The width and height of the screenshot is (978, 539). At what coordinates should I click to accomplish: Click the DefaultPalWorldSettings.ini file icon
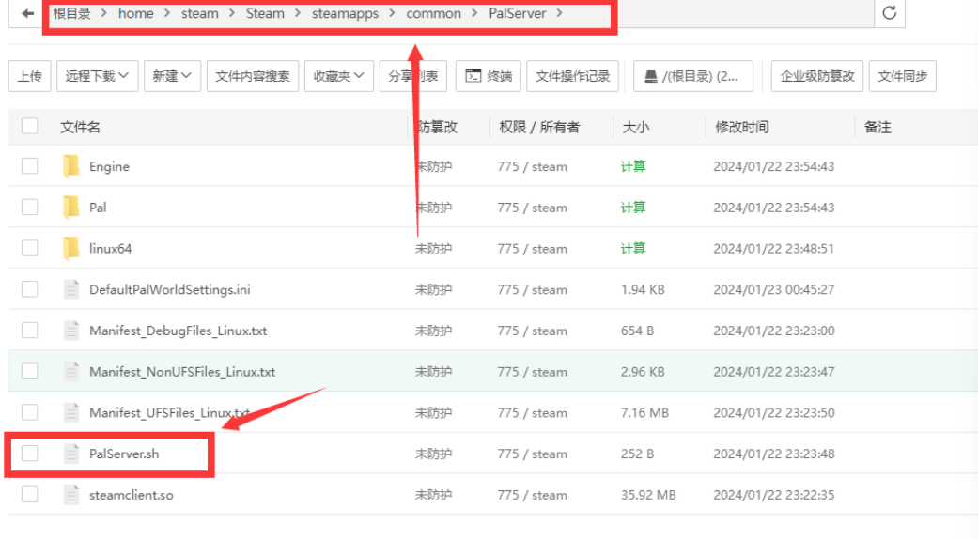coord(71,289)
